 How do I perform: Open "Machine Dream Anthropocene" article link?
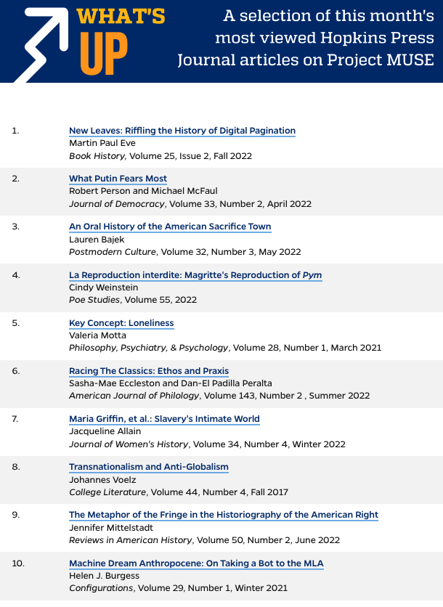pos(196,563)
